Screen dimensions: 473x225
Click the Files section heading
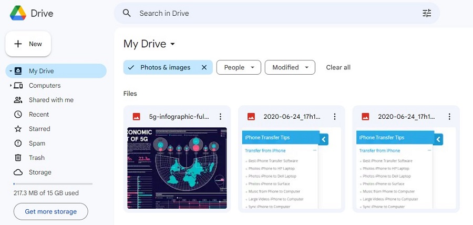coord(130,94)
